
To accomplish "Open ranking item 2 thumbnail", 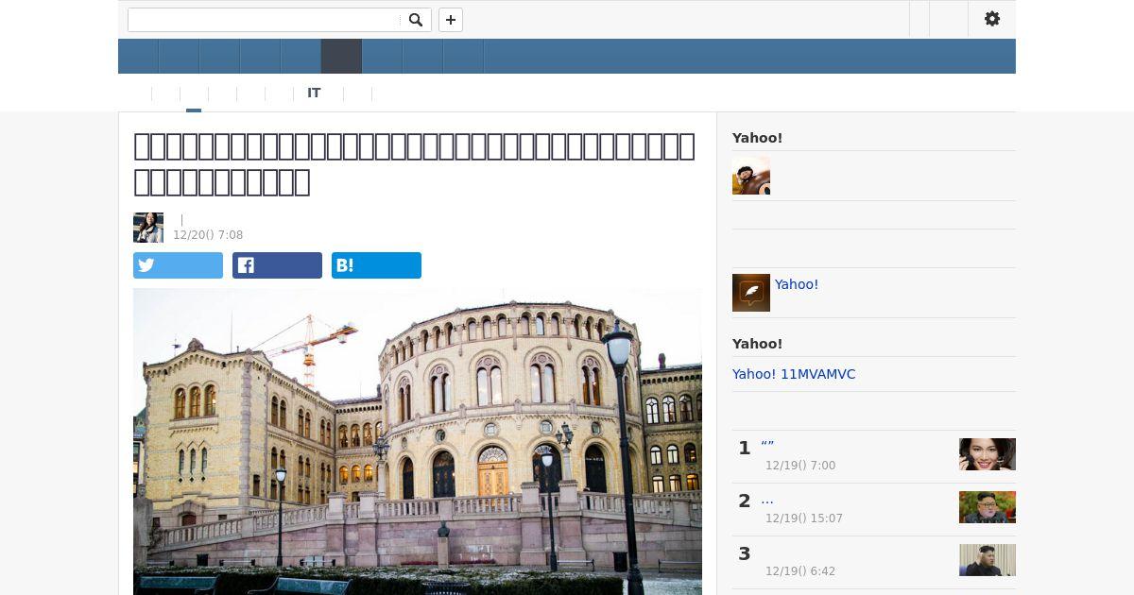I will click(988, 507).
